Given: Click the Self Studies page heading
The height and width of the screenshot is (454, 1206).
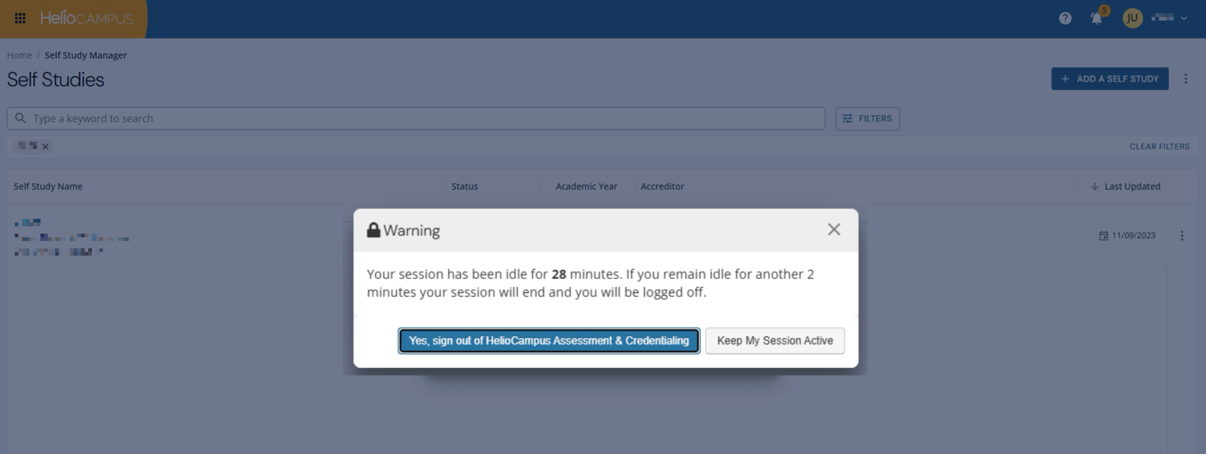Looking at the screenshot, I should tap(56, 79).
